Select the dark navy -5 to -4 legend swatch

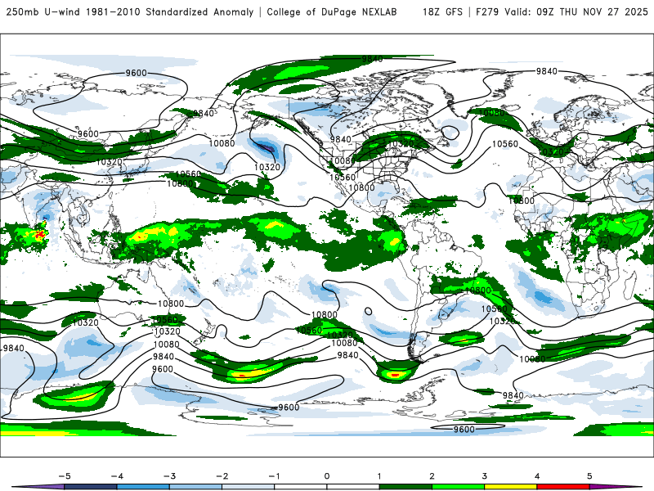(91, 487)
